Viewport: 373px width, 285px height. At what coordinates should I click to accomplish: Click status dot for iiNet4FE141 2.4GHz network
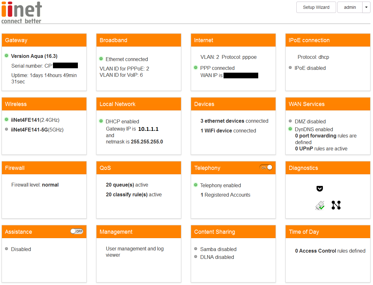7,119
